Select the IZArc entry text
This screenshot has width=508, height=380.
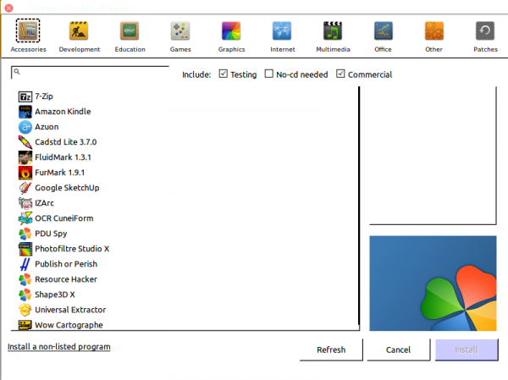pyautogui.click(x=44, y=203)
